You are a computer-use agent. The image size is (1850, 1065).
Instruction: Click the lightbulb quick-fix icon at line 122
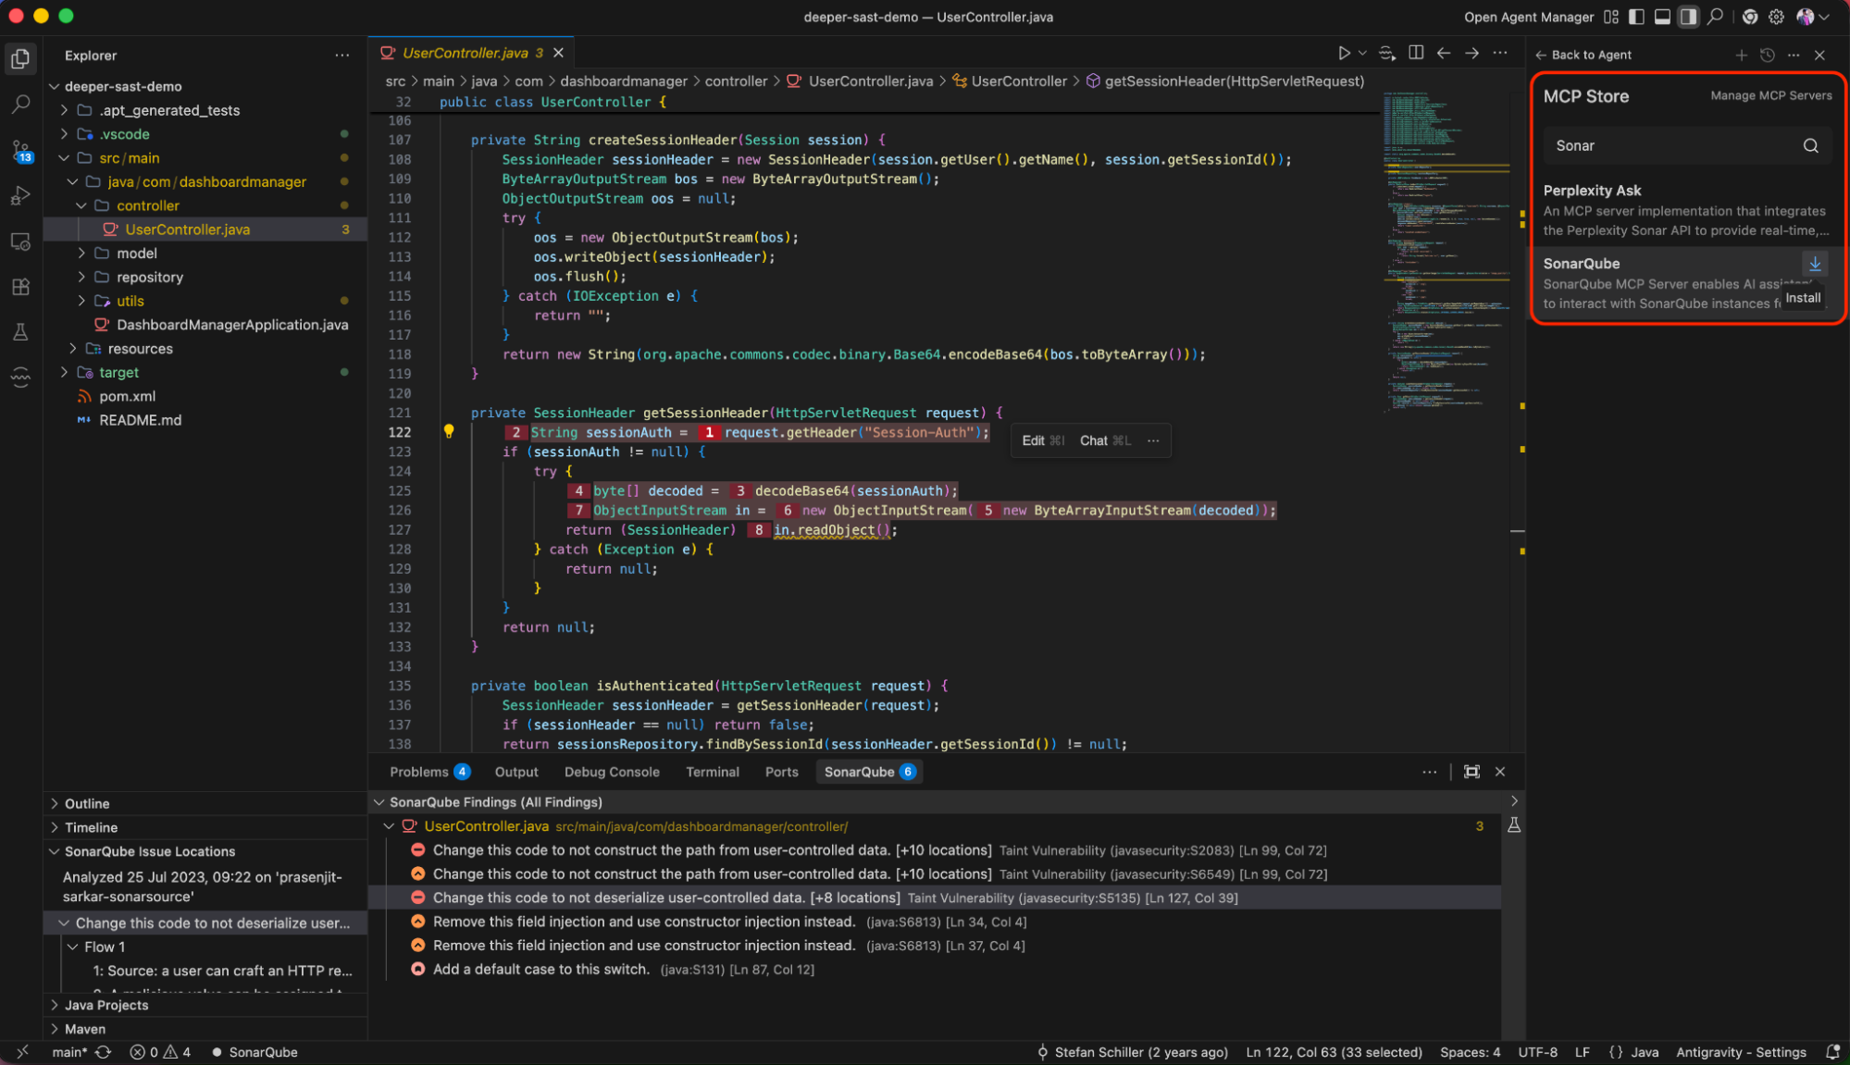click(449, 431)
